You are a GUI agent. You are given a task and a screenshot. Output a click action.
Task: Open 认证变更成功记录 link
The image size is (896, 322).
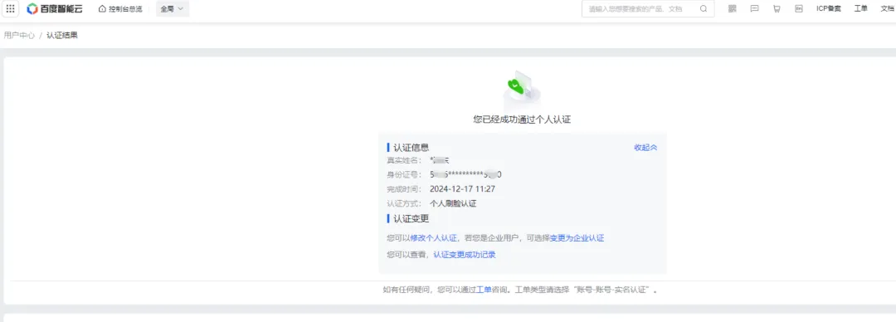465,255
